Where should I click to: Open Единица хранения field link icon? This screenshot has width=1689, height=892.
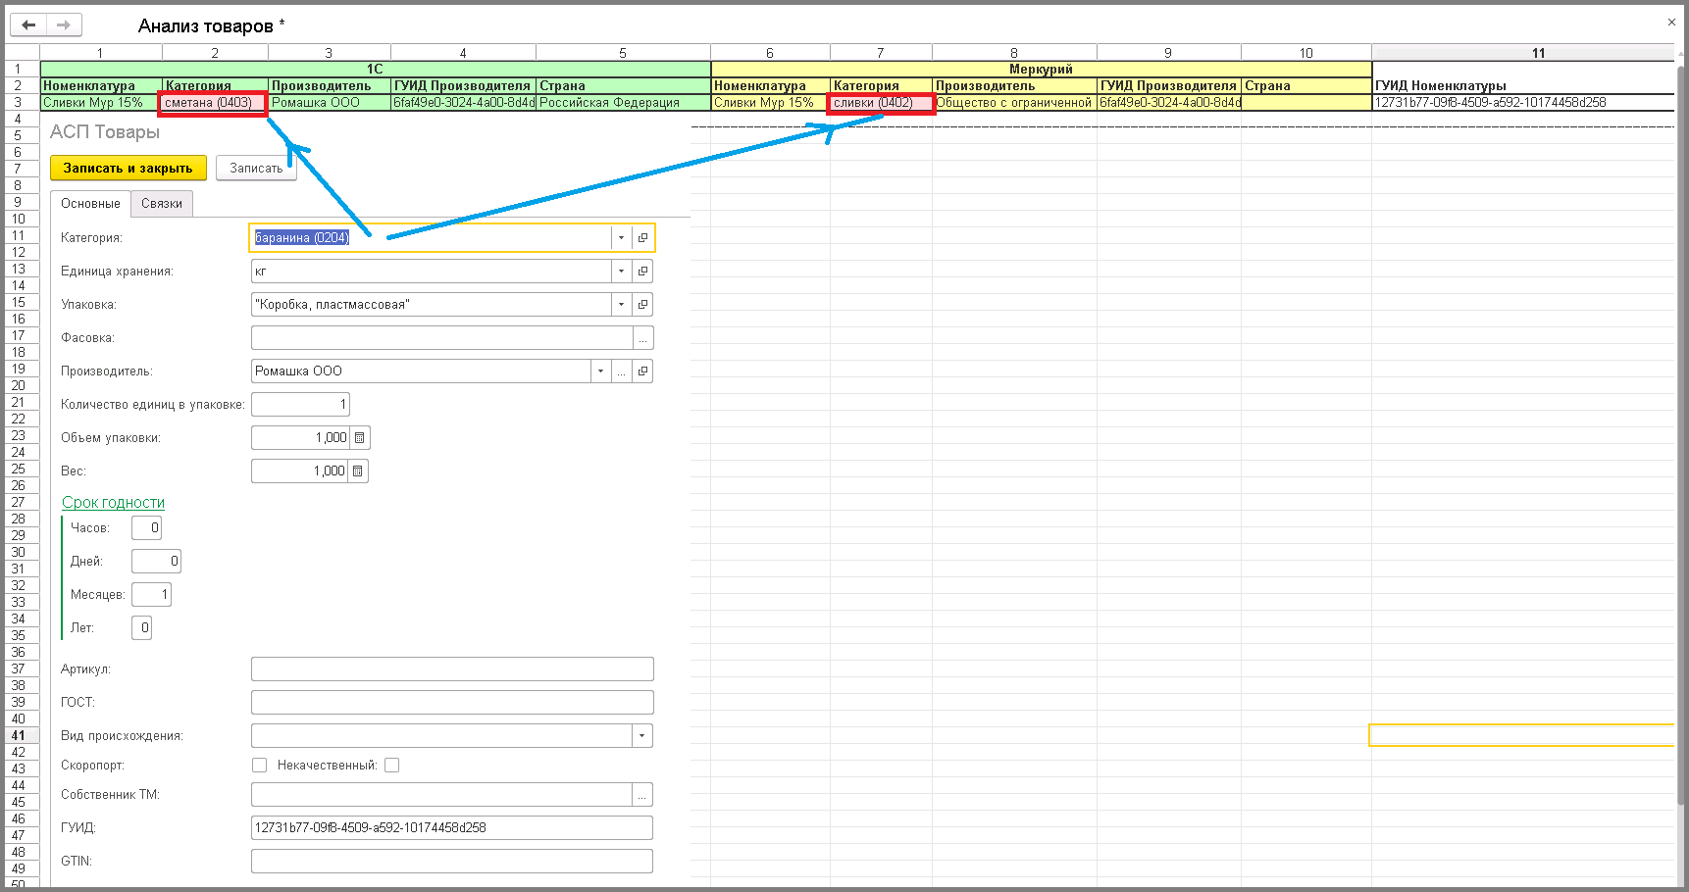(x=642, y=272)
